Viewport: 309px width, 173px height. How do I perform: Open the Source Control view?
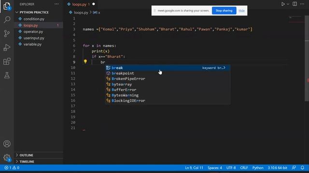[x=7, y=34]
